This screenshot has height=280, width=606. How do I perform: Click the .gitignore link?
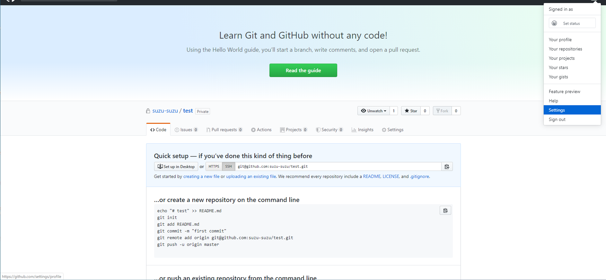pyautogui.click(x=419, y=177)
